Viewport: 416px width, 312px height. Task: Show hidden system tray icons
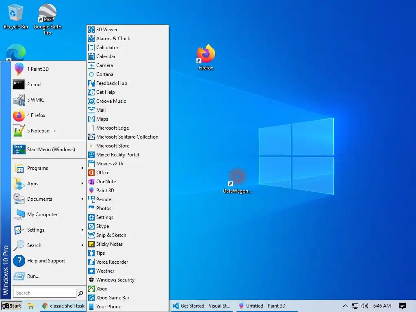pos(345,306)
